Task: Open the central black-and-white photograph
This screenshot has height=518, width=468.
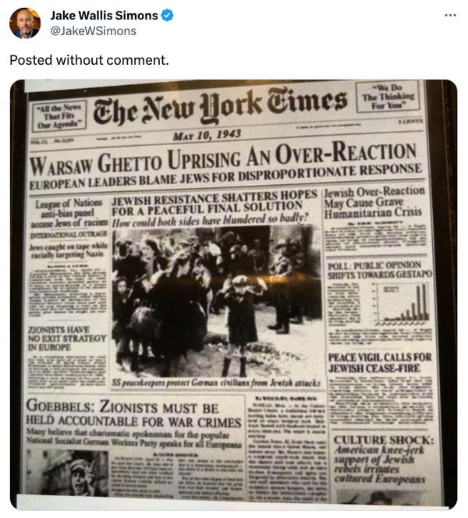Action: pyautogui.click(x=216, y=300)
